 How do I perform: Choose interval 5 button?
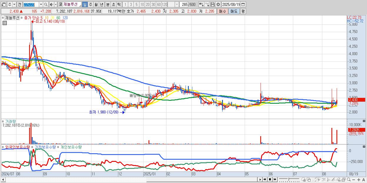tap(136, 4)
